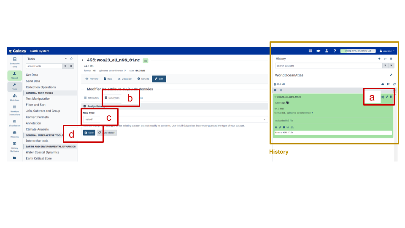405x228 pixels.
Task: Switch to the Attributes tab
Action: 91,98
